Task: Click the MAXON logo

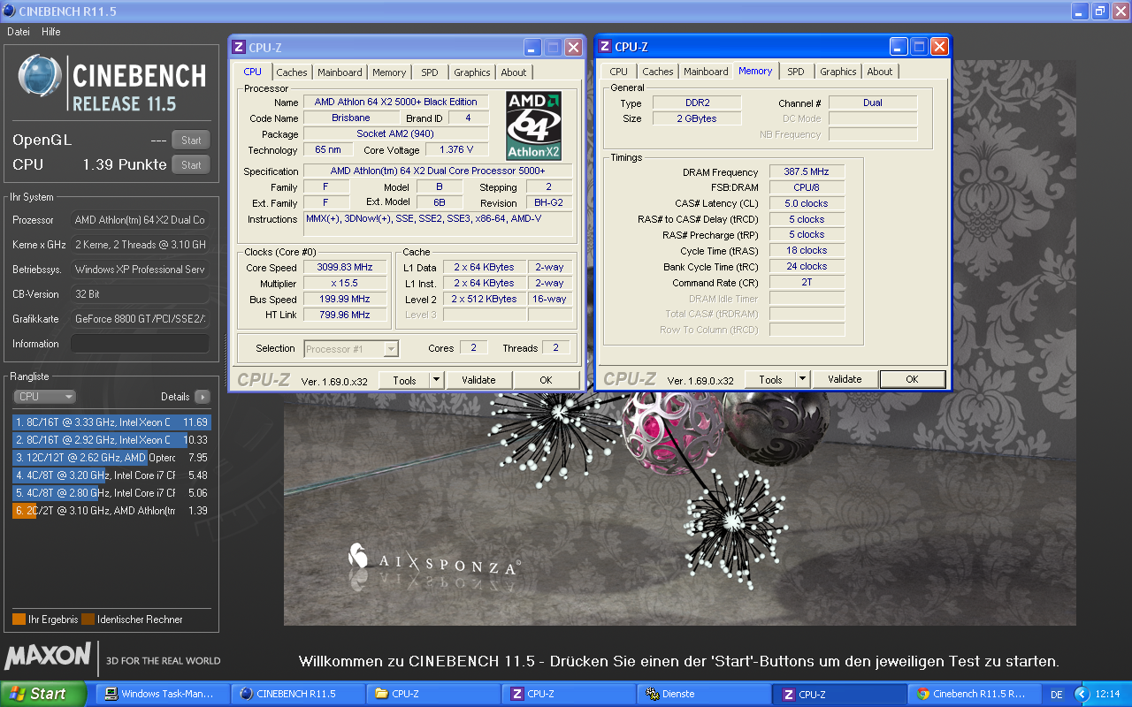Action: click(x=48, y=656)
